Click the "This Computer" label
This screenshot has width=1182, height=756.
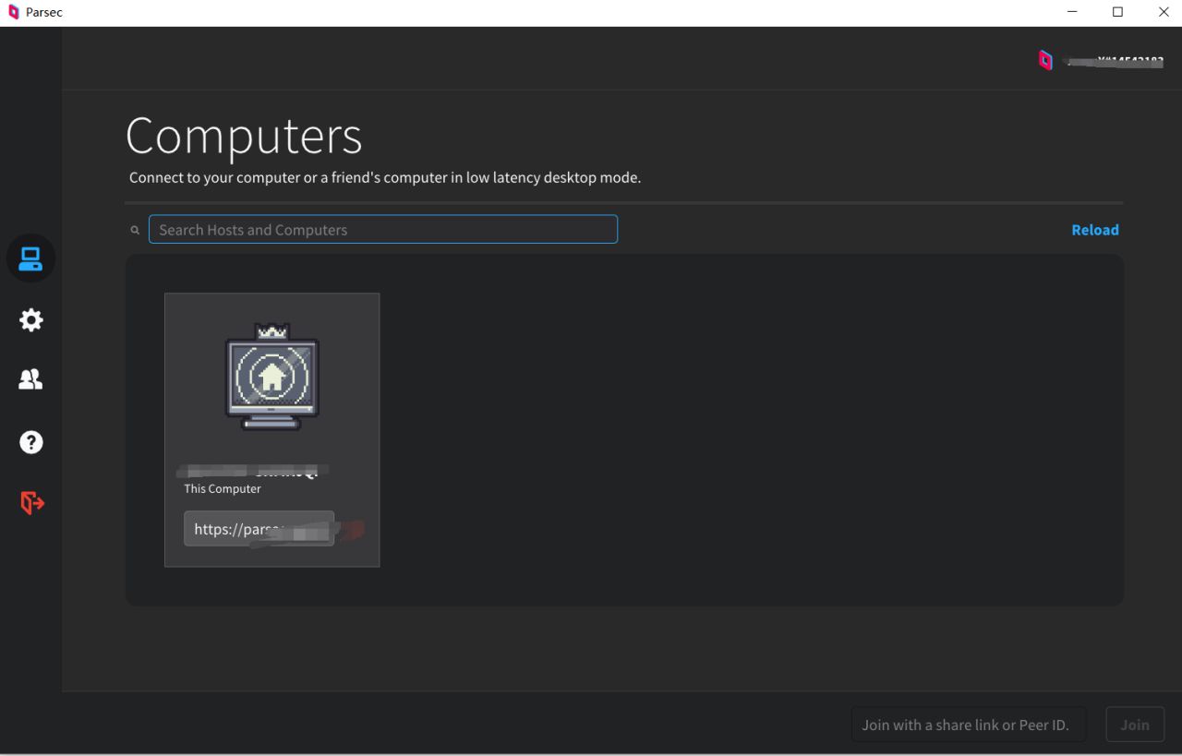(x=223, y=489)
